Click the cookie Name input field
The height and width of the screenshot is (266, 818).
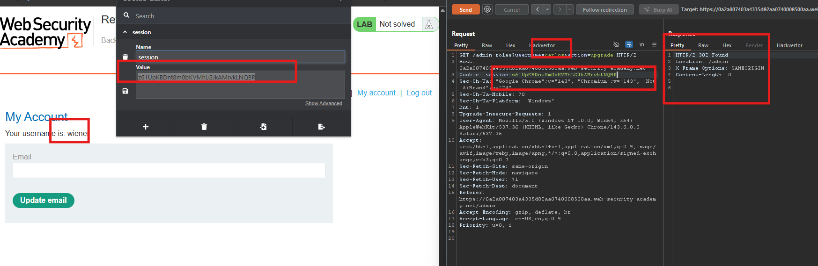click(x=240, y=57)
